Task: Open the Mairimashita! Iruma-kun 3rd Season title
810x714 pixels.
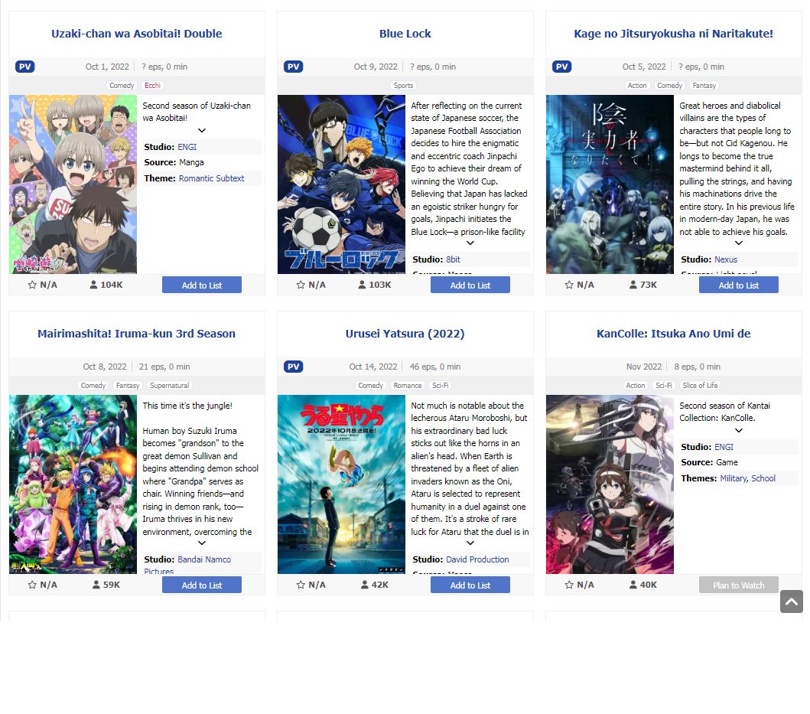Action: tap(136, 334)
